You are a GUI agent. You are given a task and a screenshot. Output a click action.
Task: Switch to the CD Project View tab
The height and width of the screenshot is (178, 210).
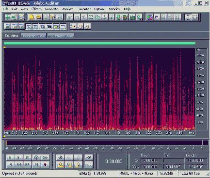pyautogui.click(x=61, y=36)
